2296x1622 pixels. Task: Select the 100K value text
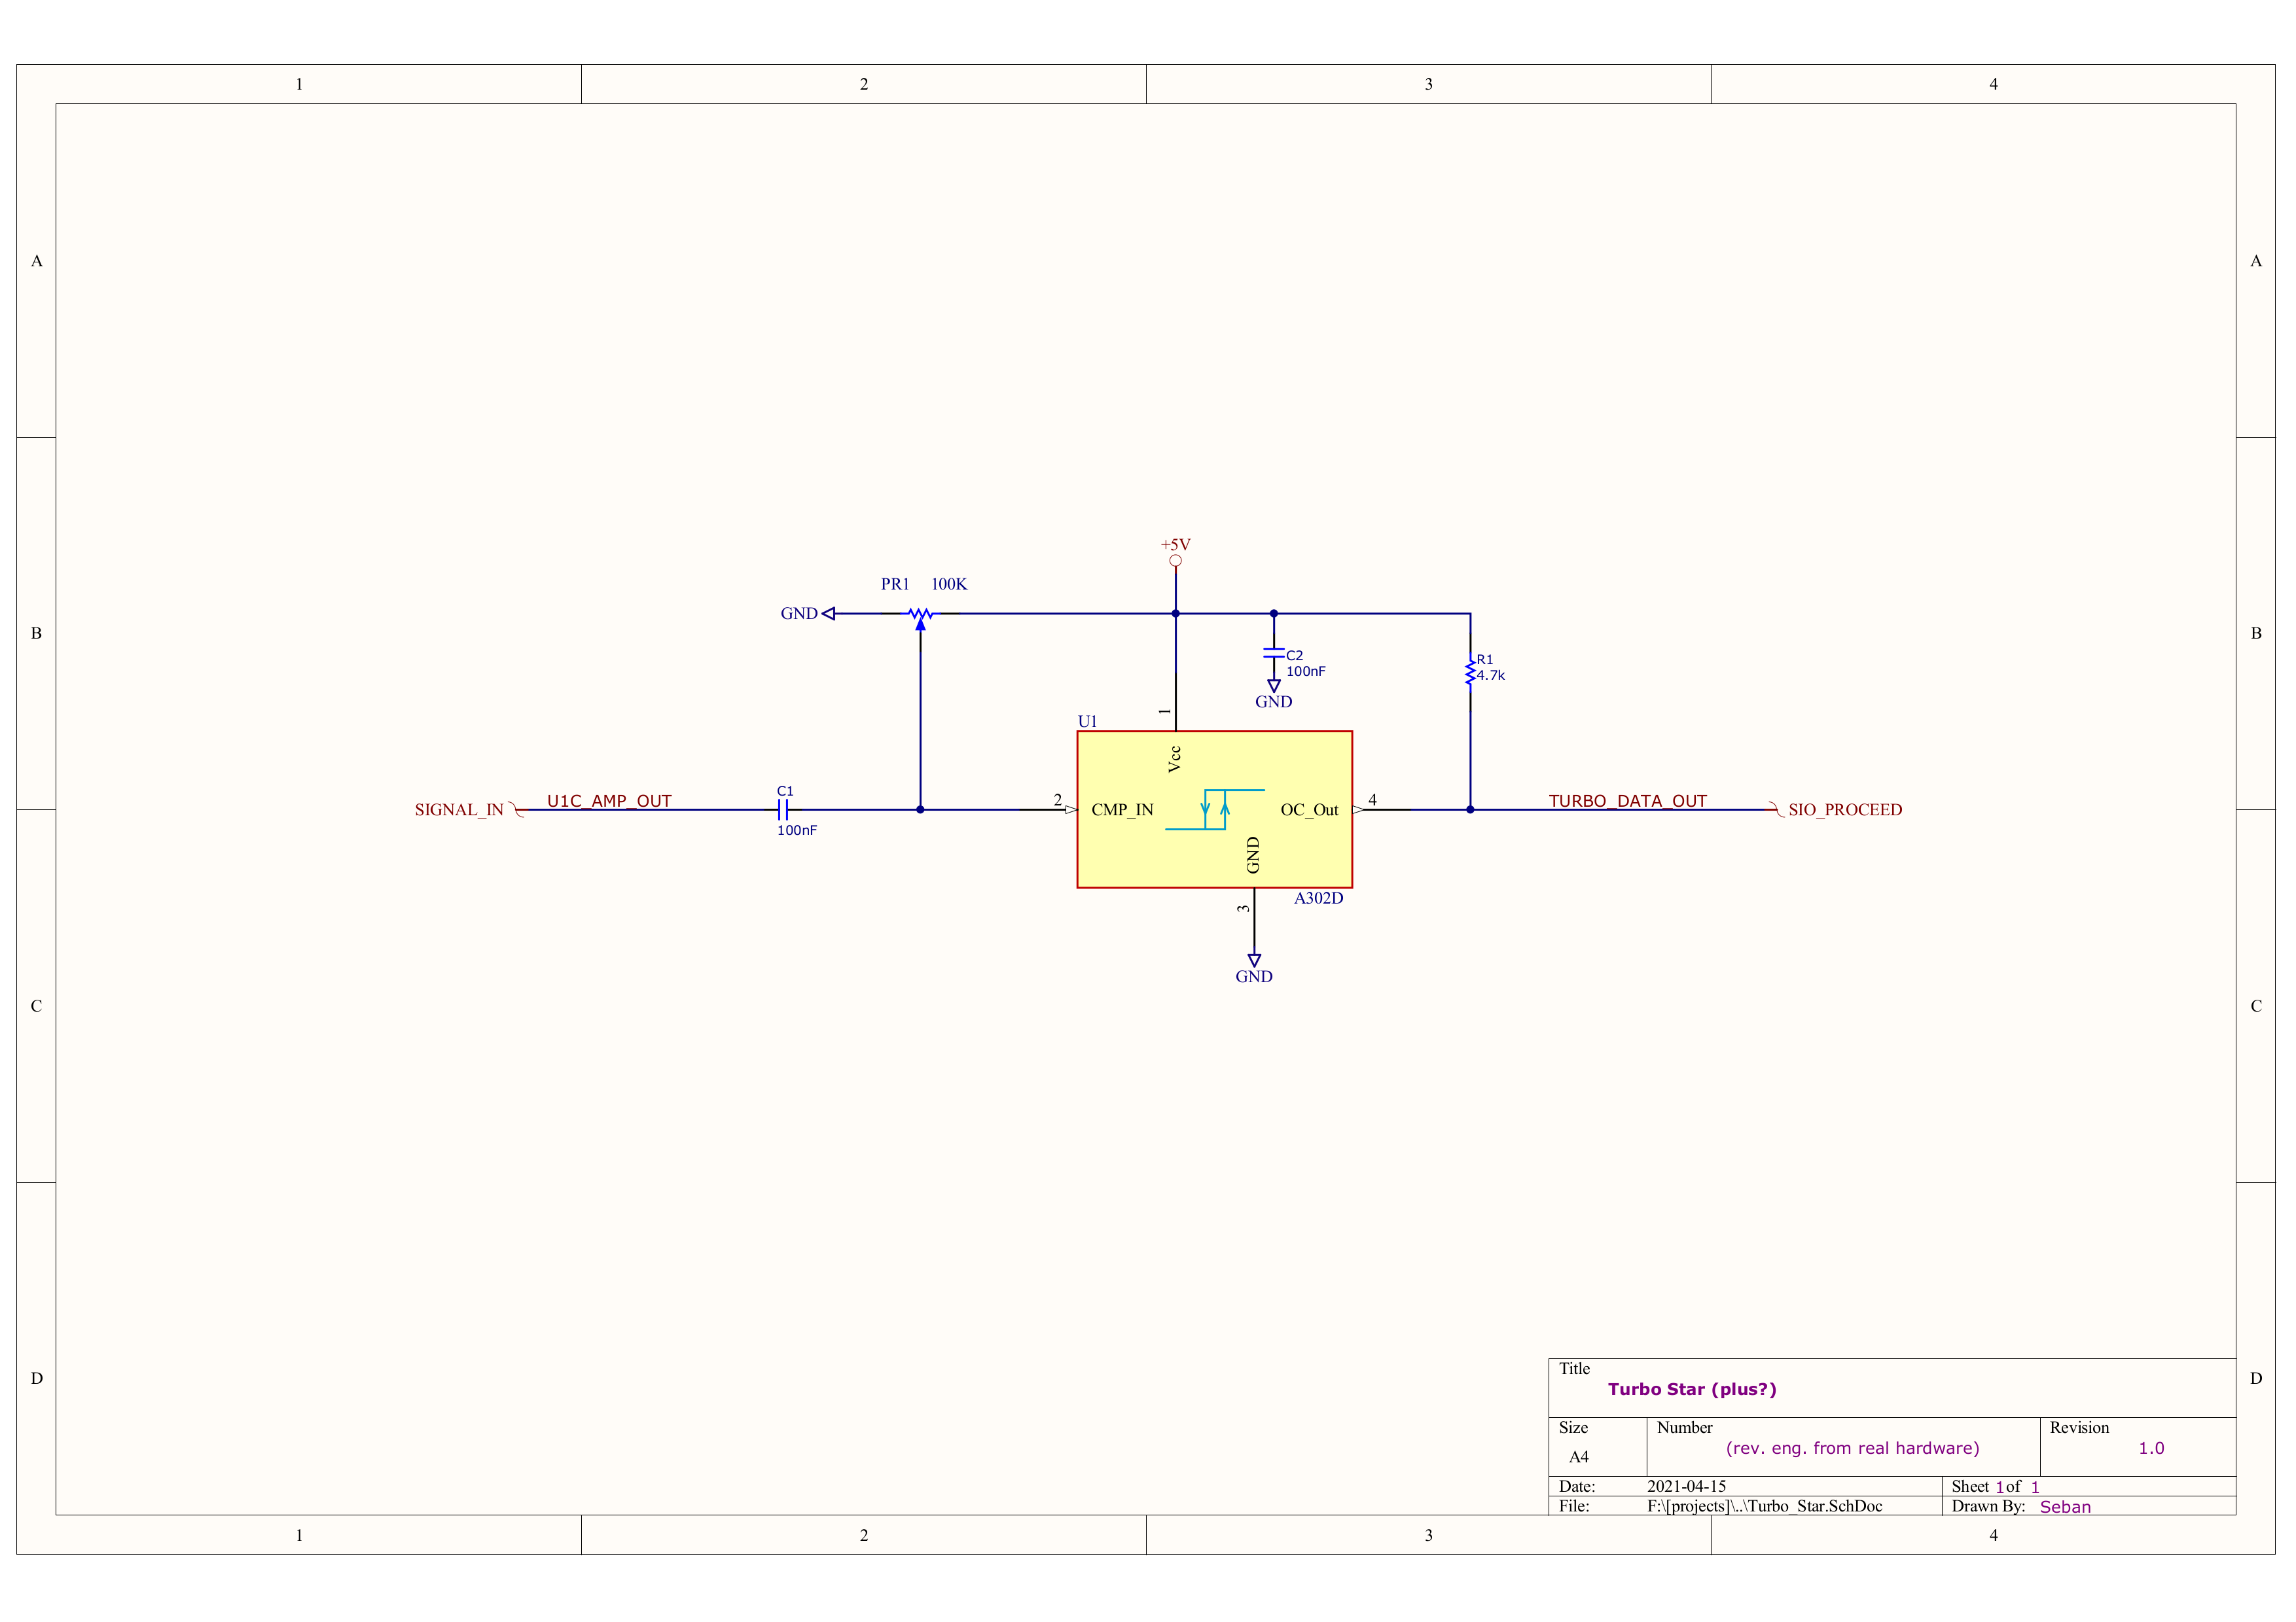pyautogui.click(x=949, y=584)
